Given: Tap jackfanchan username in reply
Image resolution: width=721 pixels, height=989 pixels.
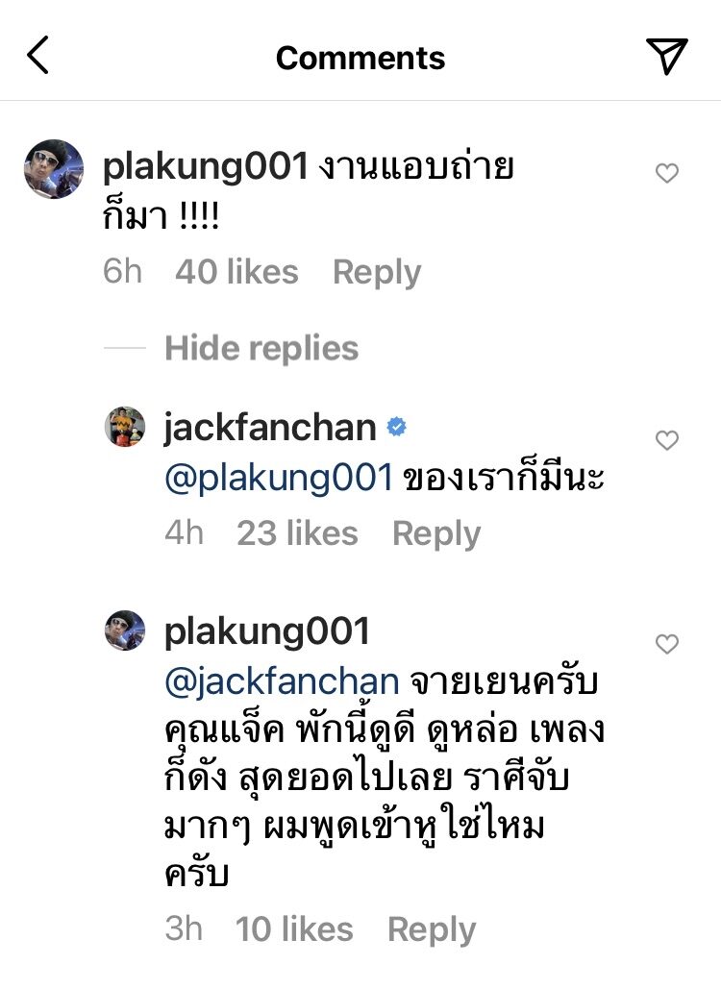Looking at the screenshot, I should [x=270, y=429].
